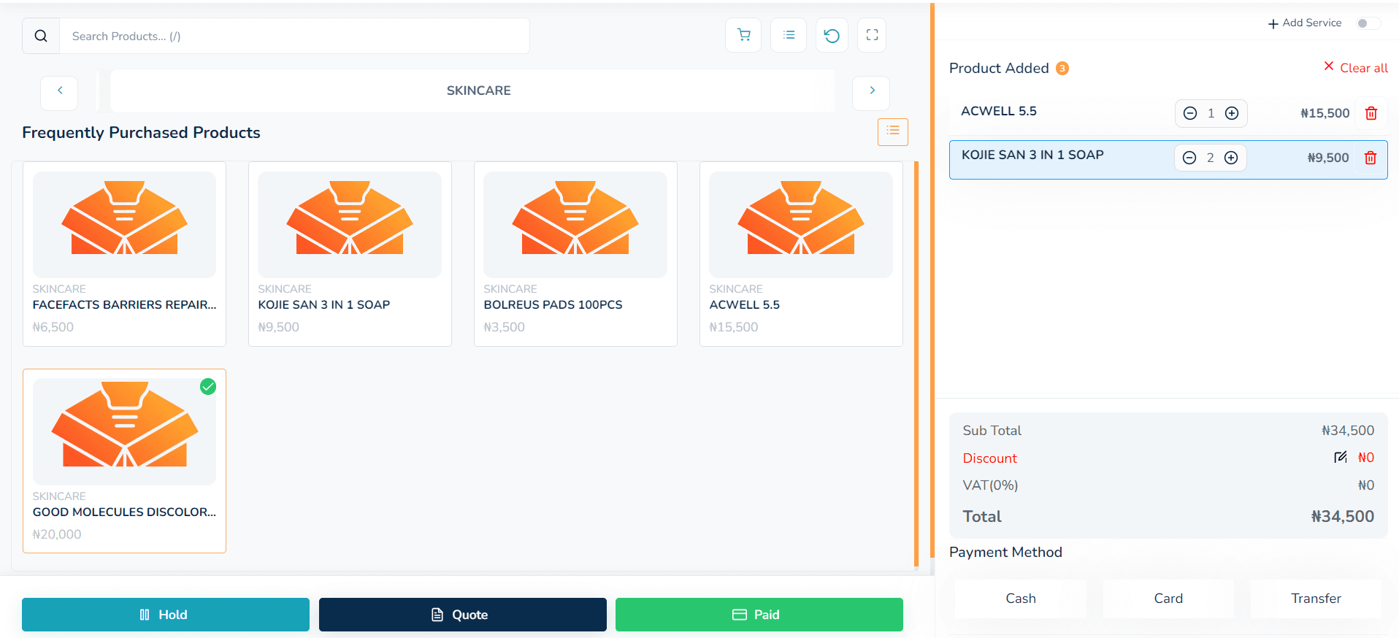Click the KOJIE SAN 3 IN 1 SOAP cart row name

tap(1032, 155)
